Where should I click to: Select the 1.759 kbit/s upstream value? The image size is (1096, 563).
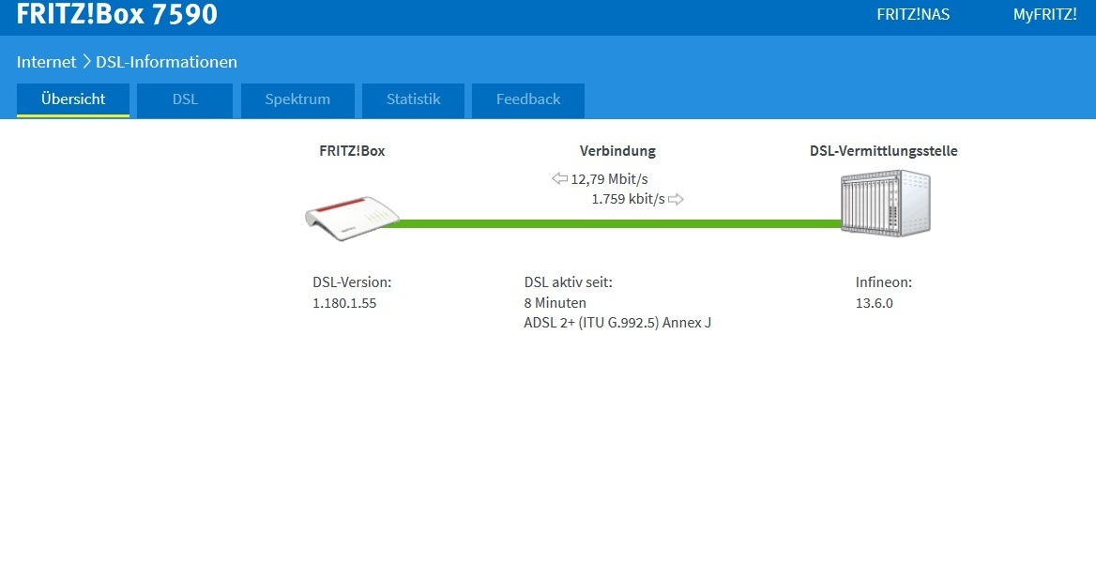coord(628,199)
